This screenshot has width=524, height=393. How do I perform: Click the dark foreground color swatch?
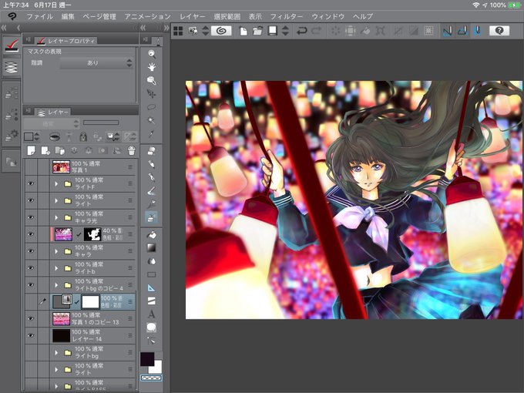[147, 358]
